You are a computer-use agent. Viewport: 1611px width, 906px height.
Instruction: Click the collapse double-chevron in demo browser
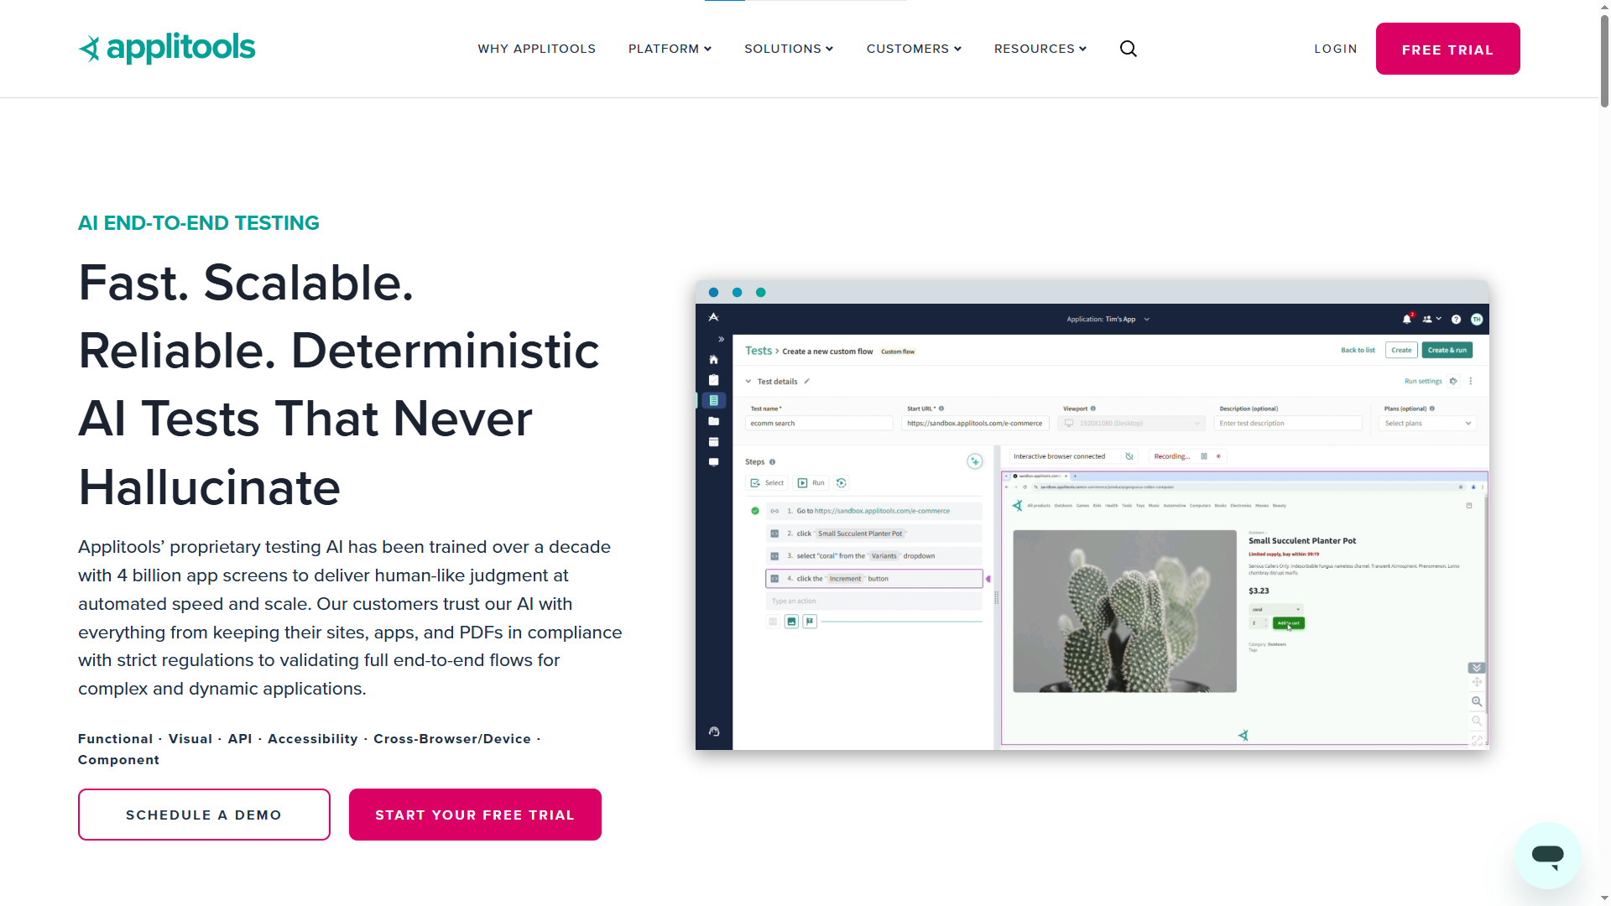tap(1477, 668)
